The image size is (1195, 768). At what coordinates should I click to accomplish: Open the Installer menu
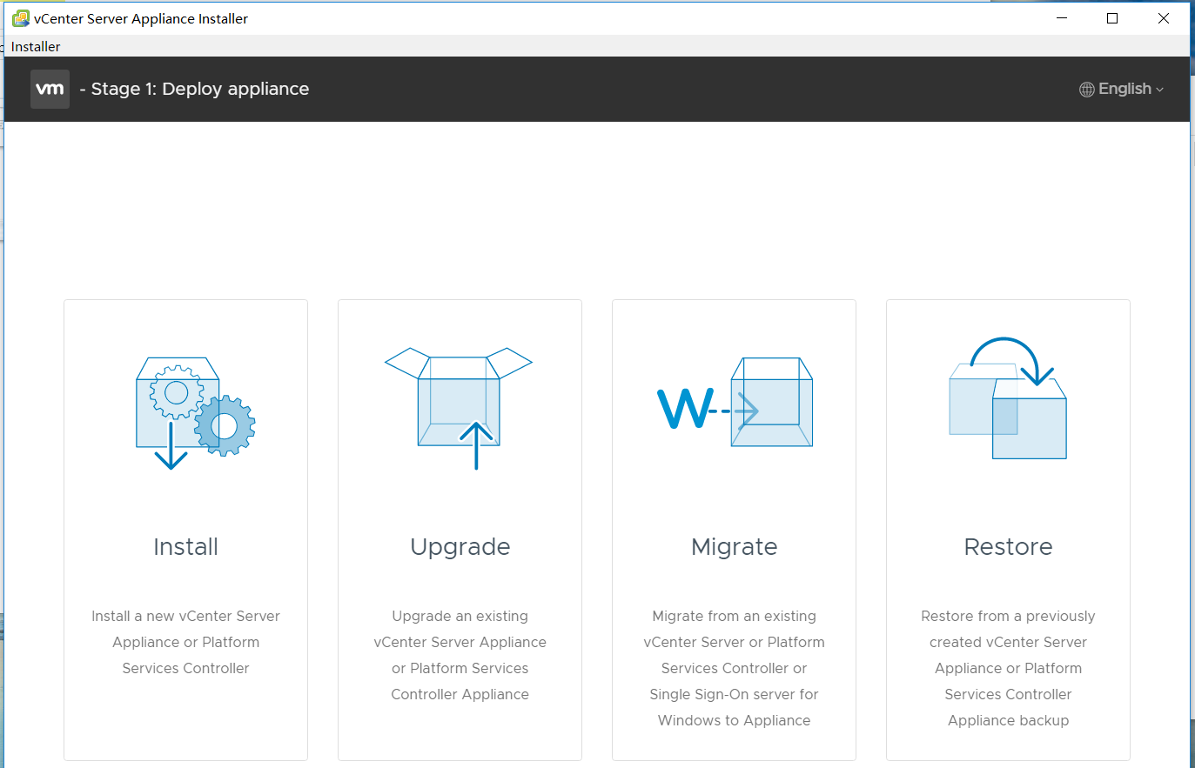tap(36, 47)
